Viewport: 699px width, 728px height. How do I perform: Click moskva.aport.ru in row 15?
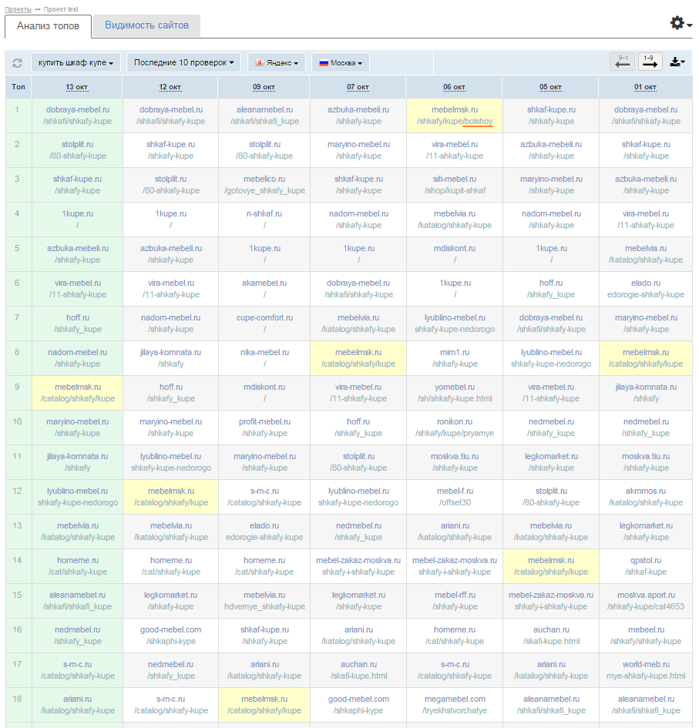[646, 595]
